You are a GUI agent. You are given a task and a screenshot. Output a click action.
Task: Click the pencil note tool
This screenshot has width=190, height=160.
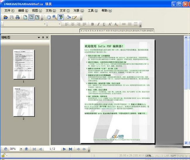point(75,17)
